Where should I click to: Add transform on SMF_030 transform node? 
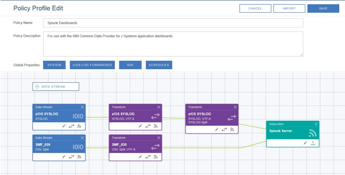[148, 157]
